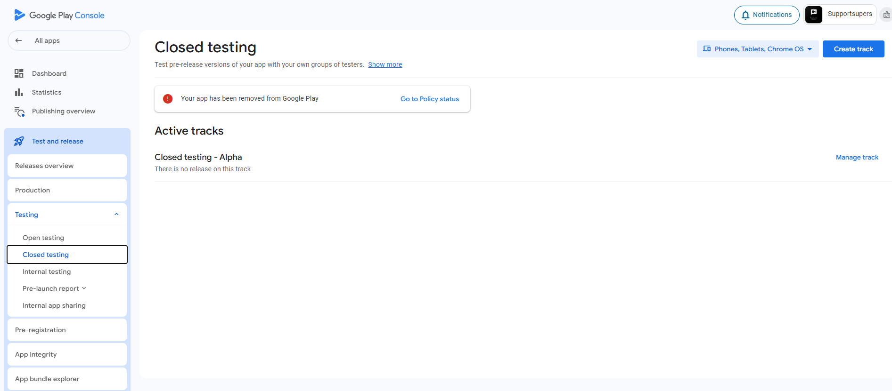Open the Phones, Tablets, Chrome OS dropdown
Viewport: 892px width, 391px height.
tap(757, 49)
